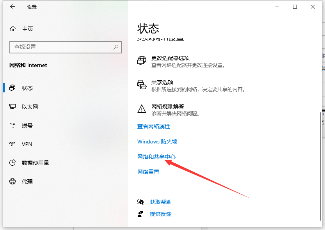Click the 拨号 dial-up icon
The image size is (325, 230).
tap(13, 126)
